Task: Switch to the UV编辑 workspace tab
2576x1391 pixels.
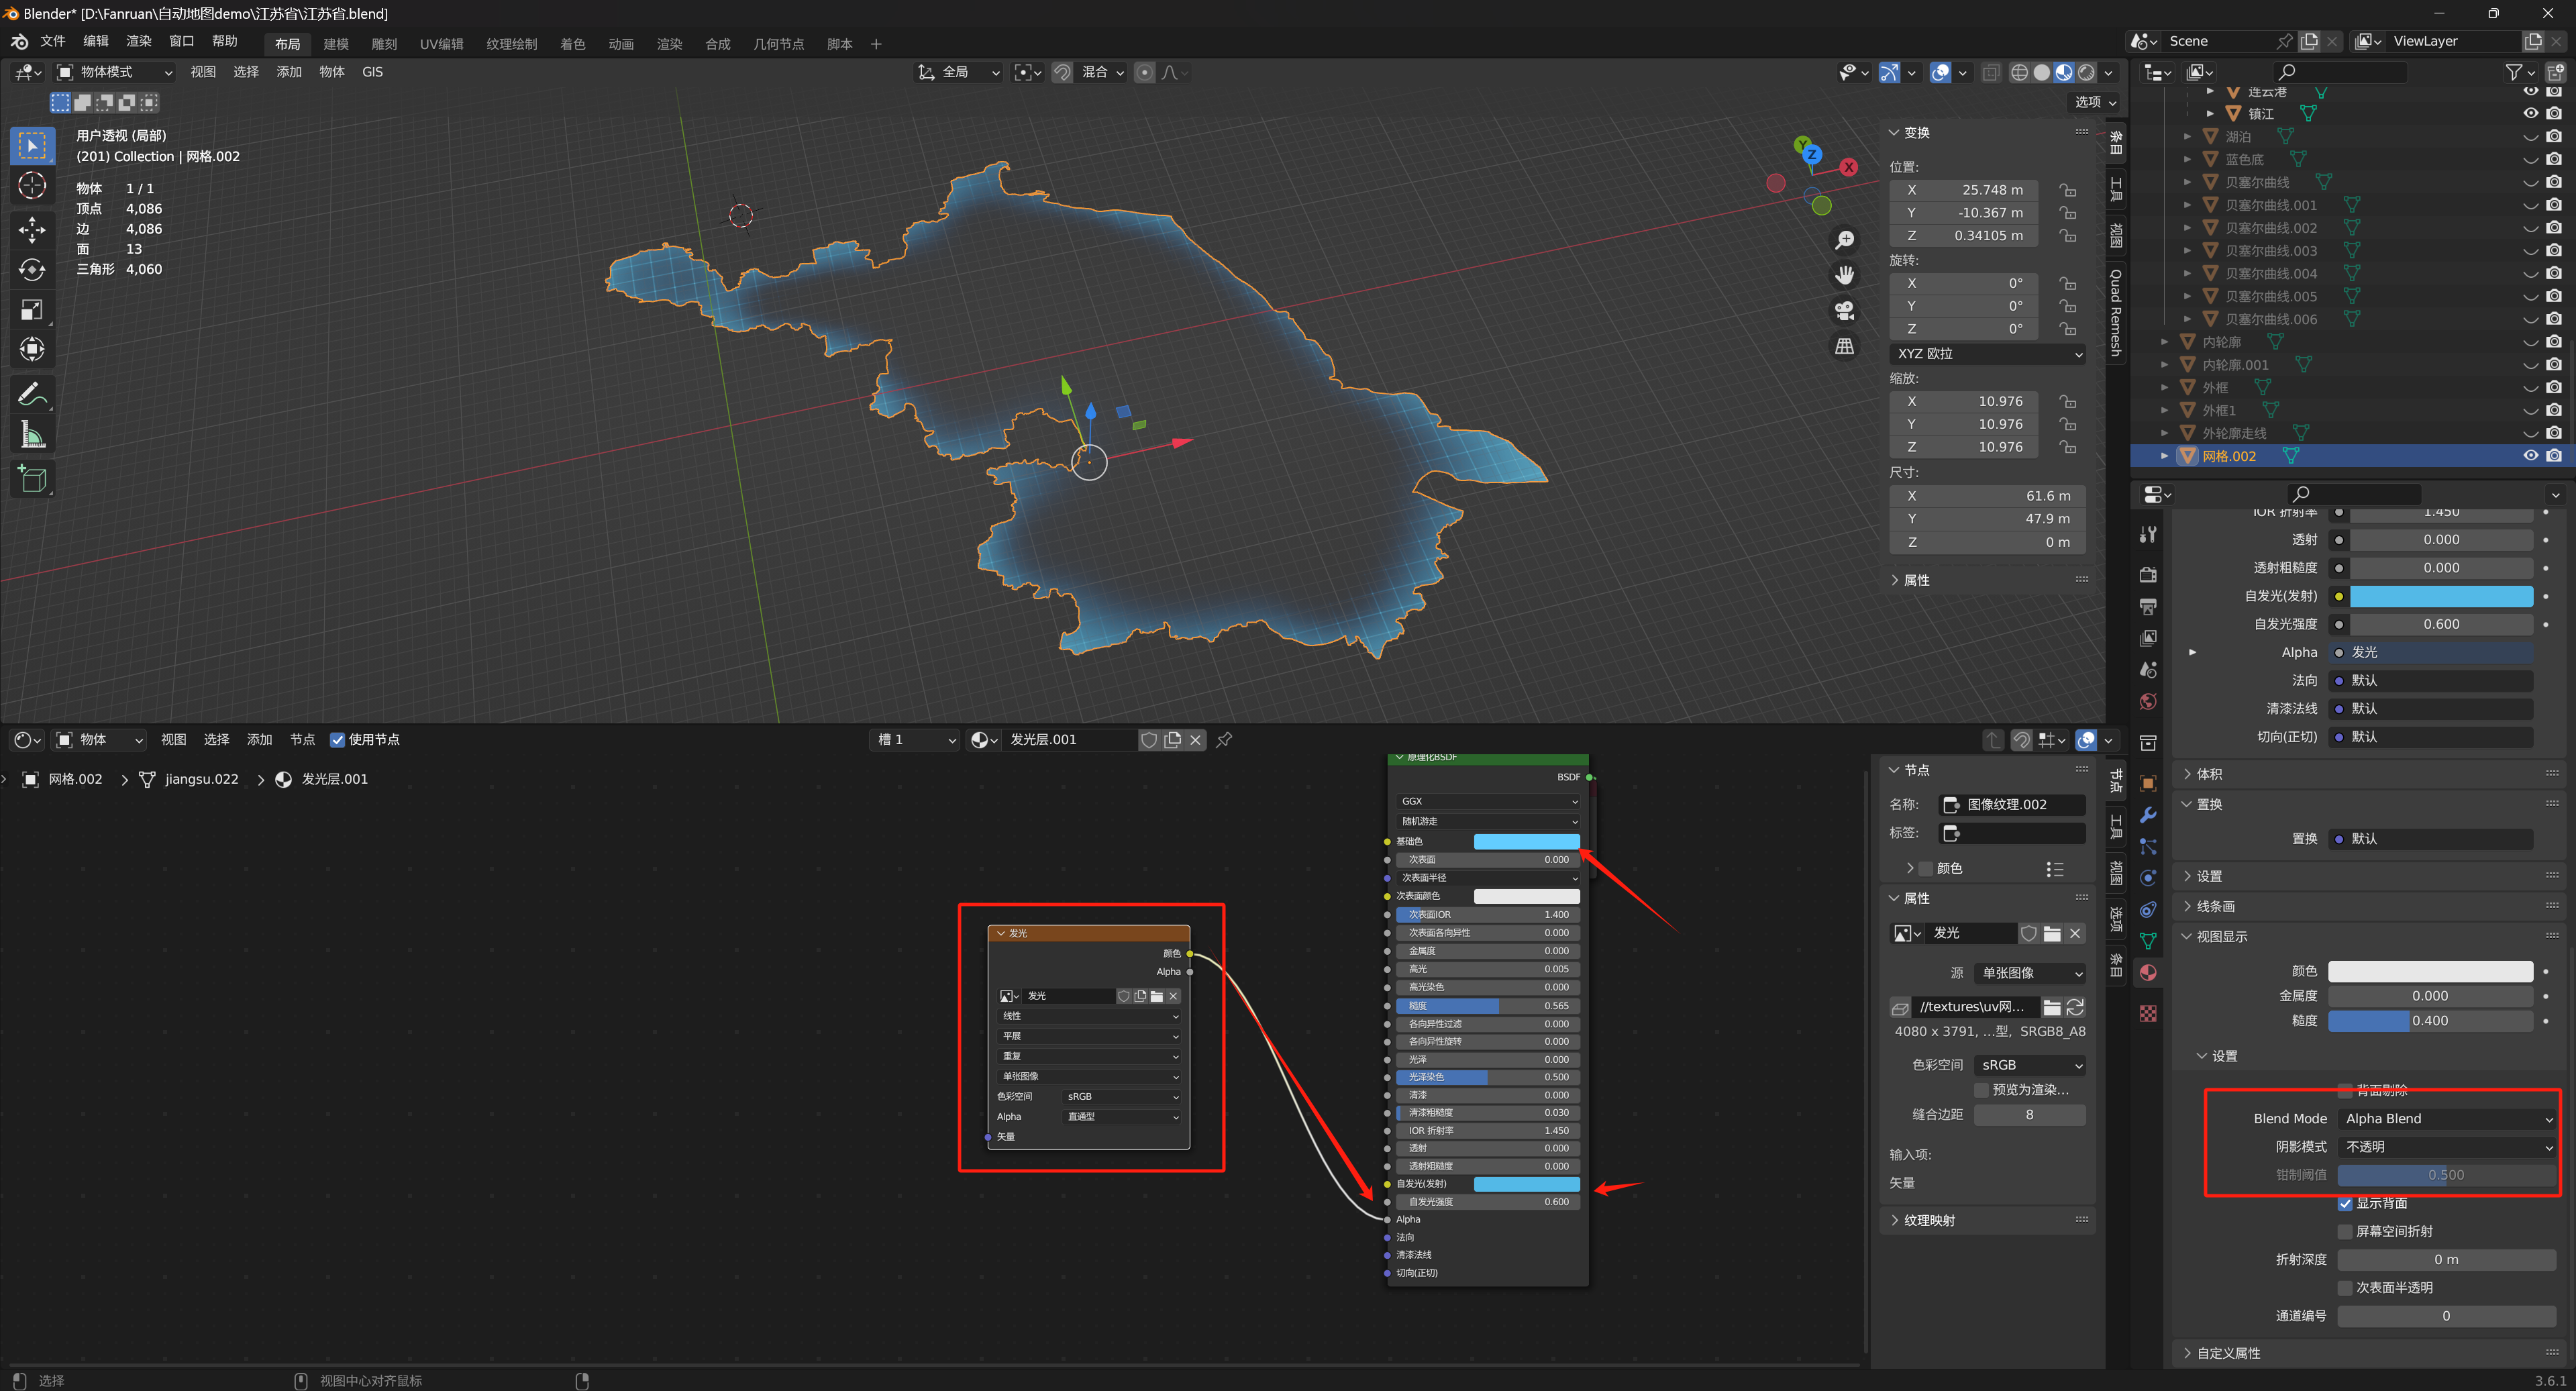Action: [x=441, y=44]
